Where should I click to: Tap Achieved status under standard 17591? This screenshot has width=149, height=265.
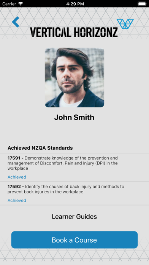(17, 177)
